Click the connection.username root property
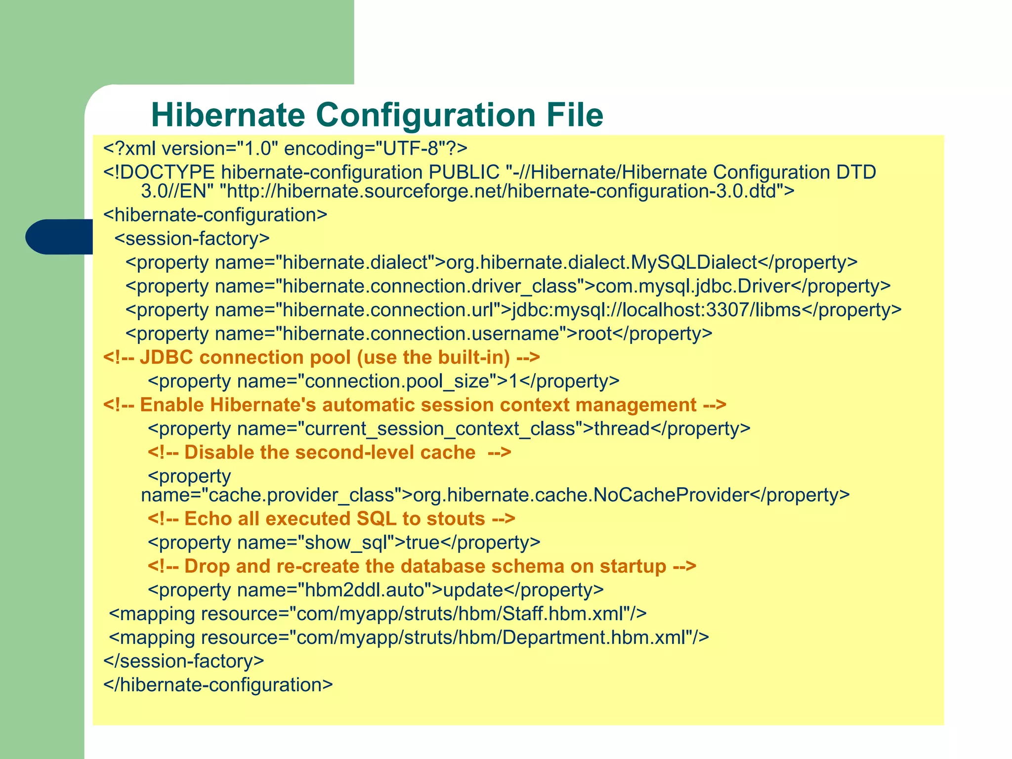The width and height of the screenshot is (1012, 759). 419,334
